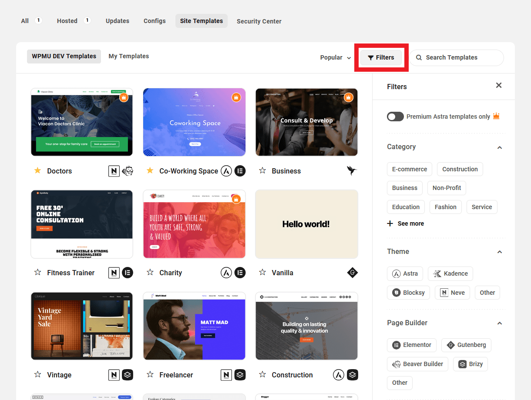Click the Brizy icon beside Construction template
The width and height of the screenshot is (531, 400).
[352, 375]
